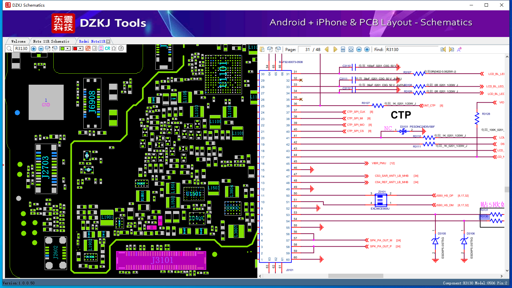This screenshot has height=288, width=512.
Task: Find the next match in schematic
Action: 451,49
